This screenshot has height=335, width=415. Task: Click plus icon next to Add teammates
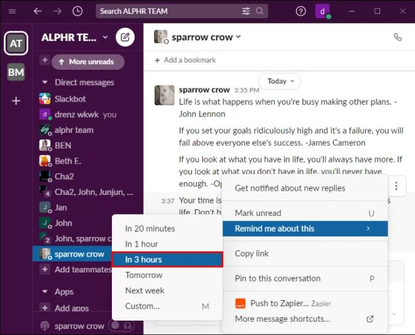click(x=45, y=269)
